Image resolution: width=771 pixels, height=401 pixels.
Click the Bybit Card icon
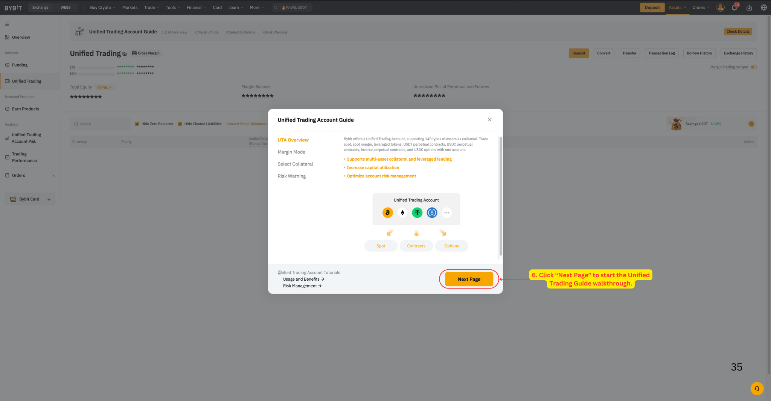(13, 199)
